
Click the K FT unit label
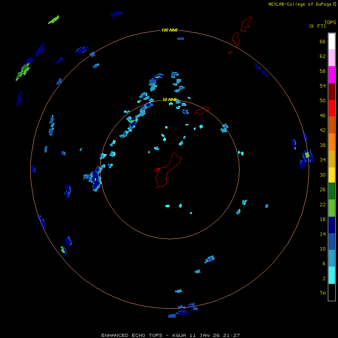(x=317, y=26)
